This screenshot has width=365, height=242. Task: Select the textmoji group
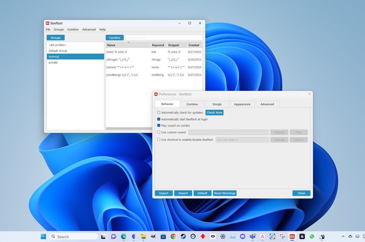coord(75,57)
